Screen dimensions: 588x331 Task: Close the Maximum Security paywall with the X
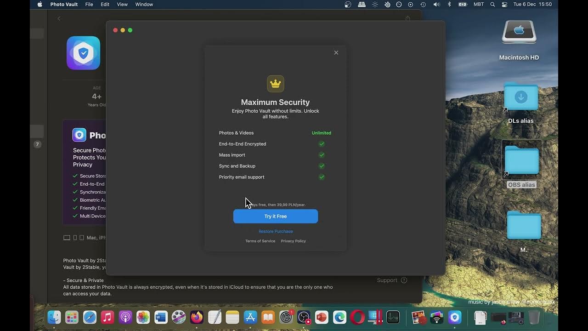tap(336, 52)
